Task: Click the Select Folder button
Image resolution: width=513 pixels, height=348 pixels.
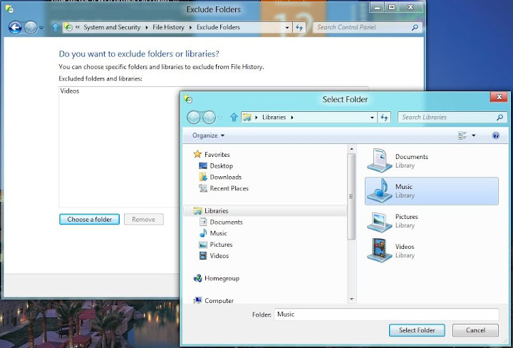Action: pos(417,330)
